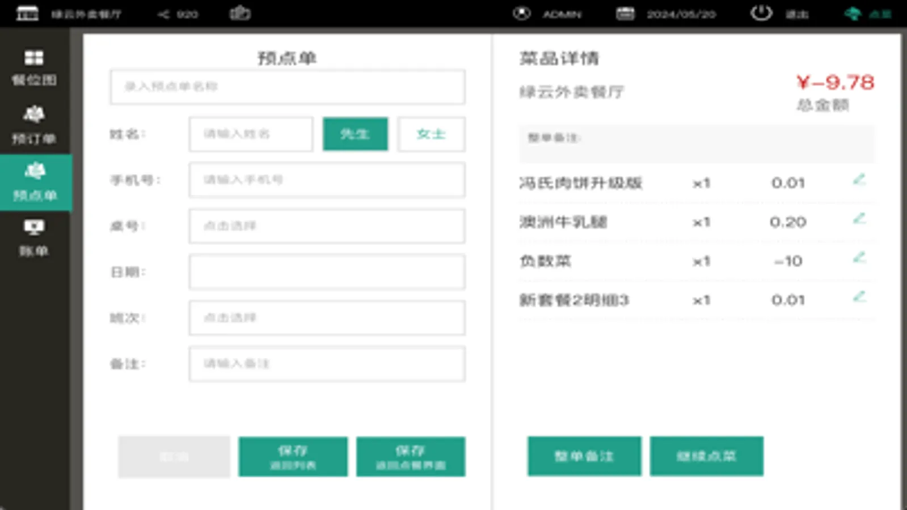907x510 pixels.
Task: Click the 2024/05/20 date text
Action: (x=681, y=14)
